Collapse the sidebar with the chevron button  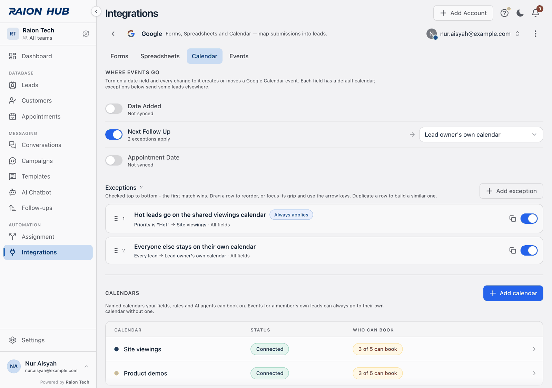point(96,11)
